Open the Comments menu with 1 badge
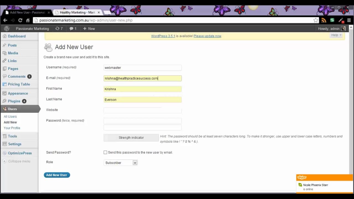This screenshot has width=354, height=199. (x=17, y=77)
